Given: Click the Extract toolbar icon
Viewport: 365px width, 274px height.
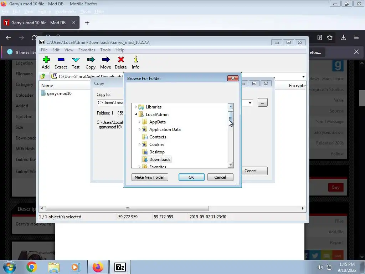Looking at the screenshot, I should click(61, 60).
